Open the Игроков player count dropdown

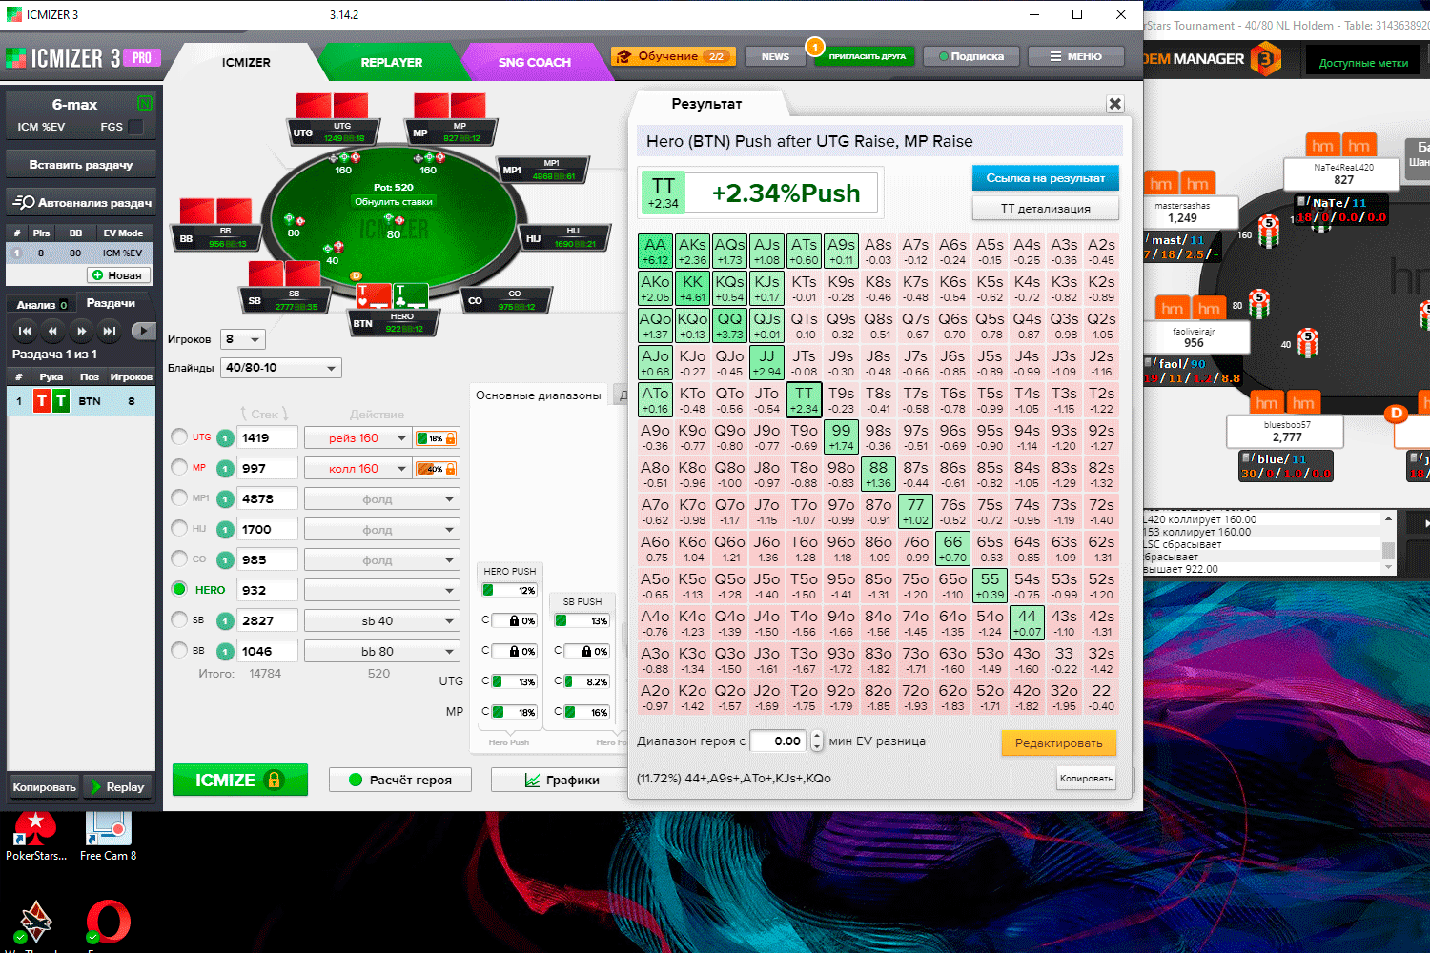[x=243, y=339]
